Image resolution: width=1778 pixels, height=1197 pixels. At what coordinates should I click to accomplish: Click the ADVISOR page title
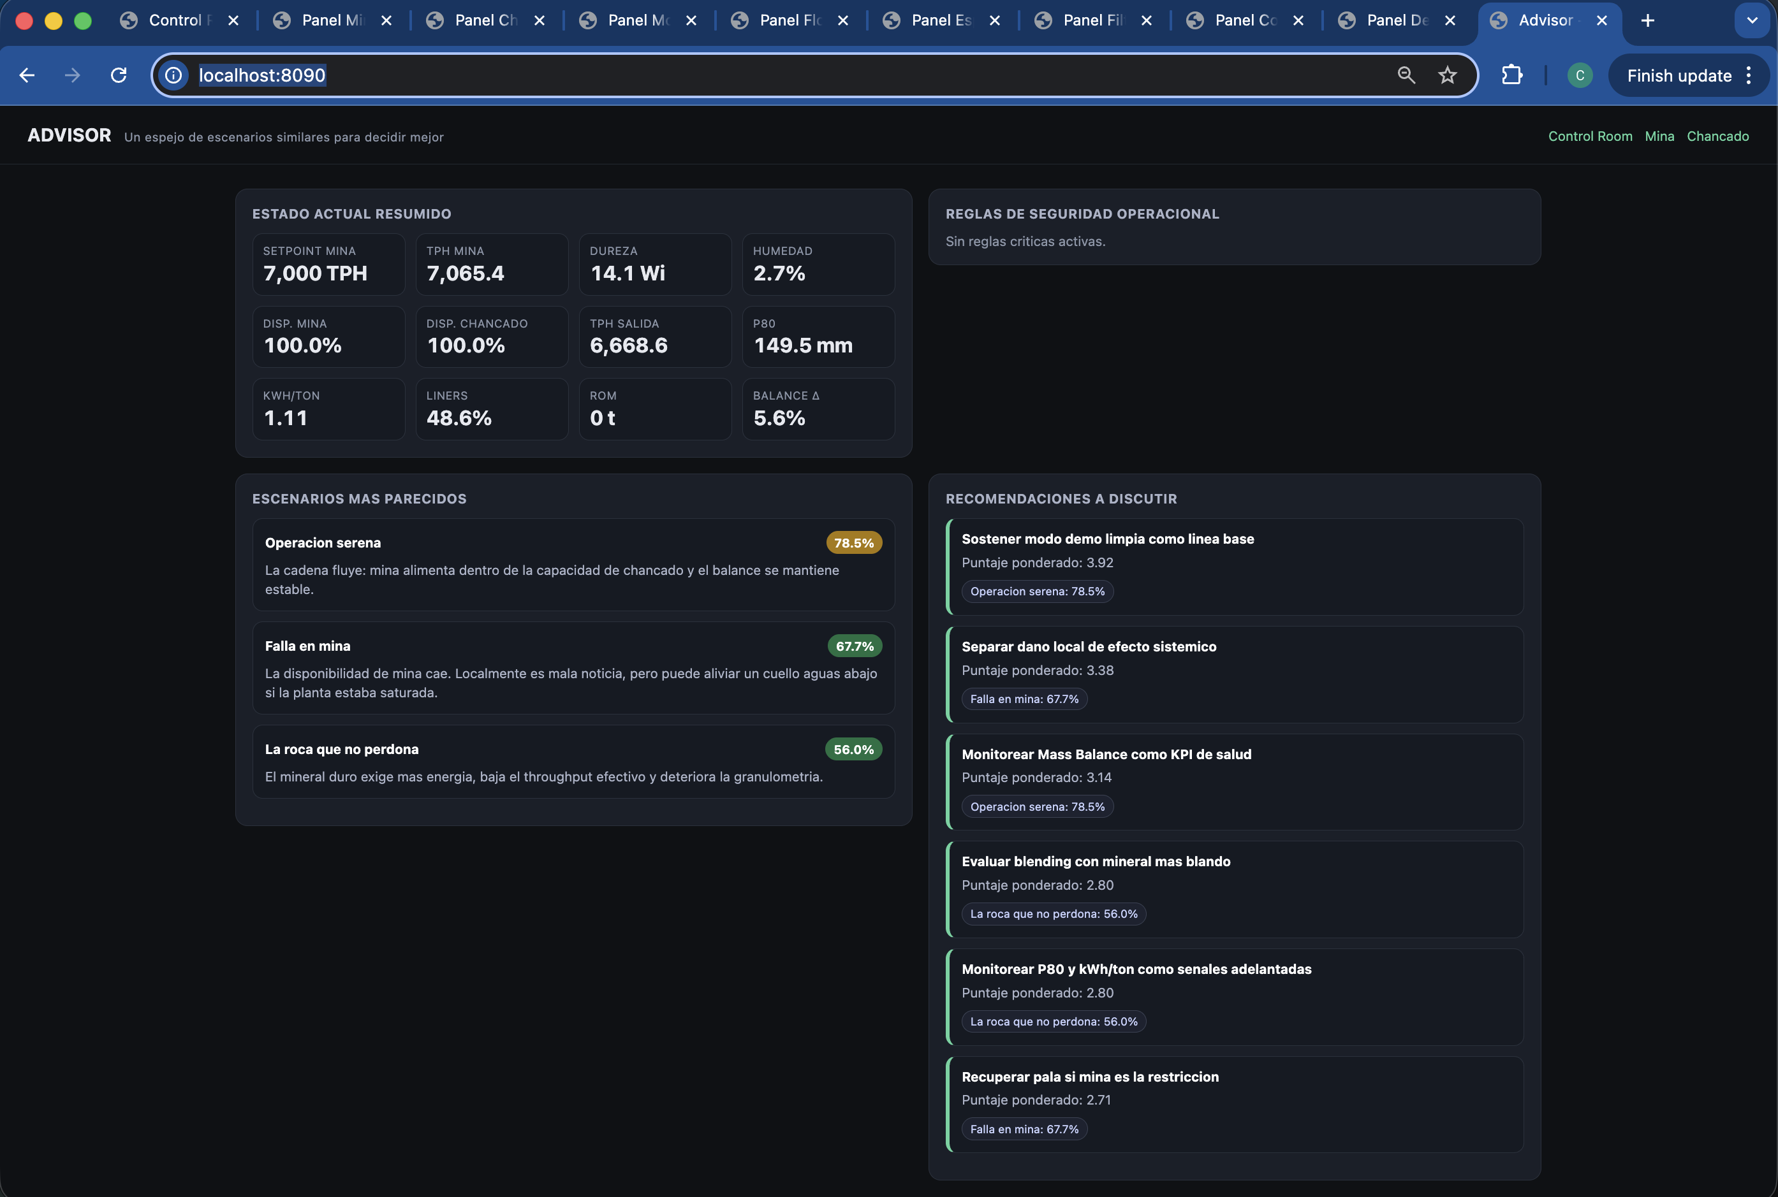69,135
